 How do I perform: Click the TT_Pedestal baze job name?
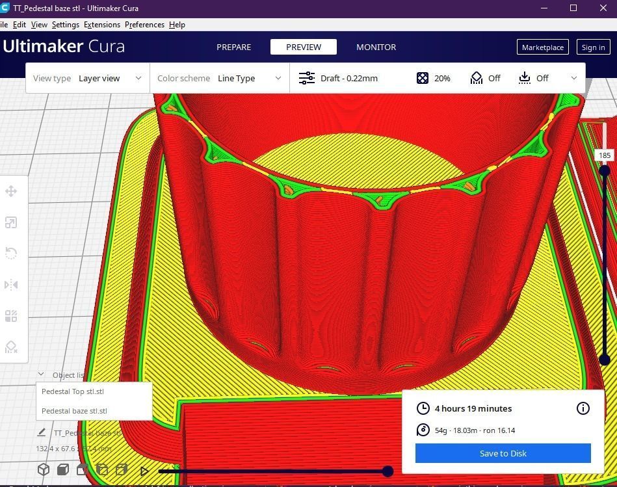click(x=87, y=433)
